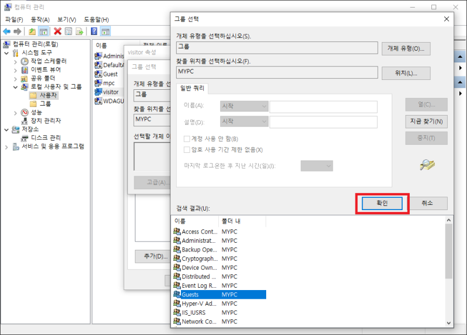Click the Forward arrow toolbar icon
The height and width of the screenshot is (335, 467).
click(x=18, y=32)
